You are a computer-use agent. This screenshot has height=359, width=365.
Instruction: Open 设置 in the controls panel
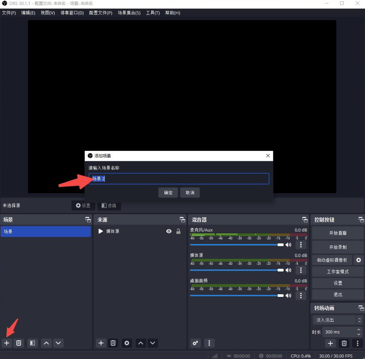(x=338, y=283)
